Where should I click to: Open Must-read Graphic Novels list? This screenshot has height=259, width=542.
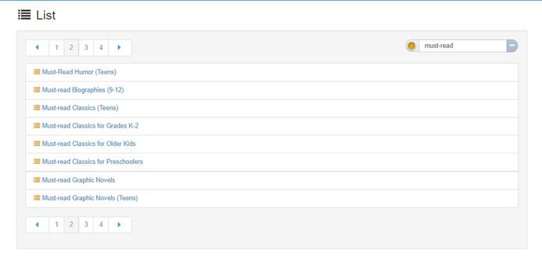[x=79, y=180]
